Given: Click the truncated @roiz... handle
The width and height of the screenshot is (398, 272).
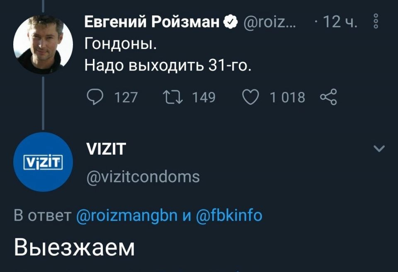Looking at the screenshot, I should pyautogui.click(x=269, y=22).
